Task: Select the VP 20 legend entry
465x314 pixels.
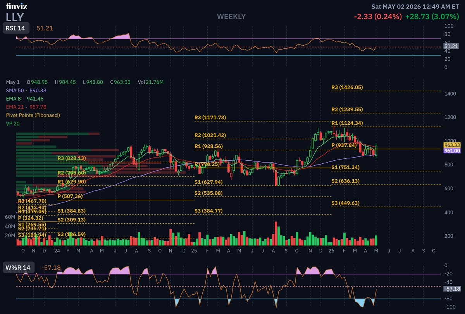Action: tap(12, 124)
